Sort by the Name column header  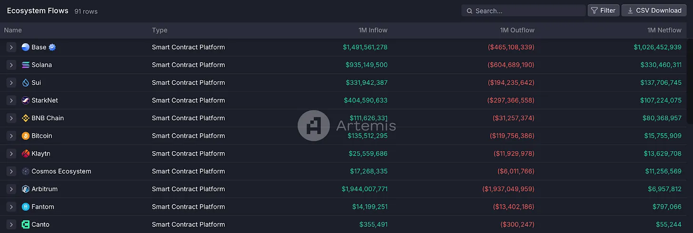(13, 30)
